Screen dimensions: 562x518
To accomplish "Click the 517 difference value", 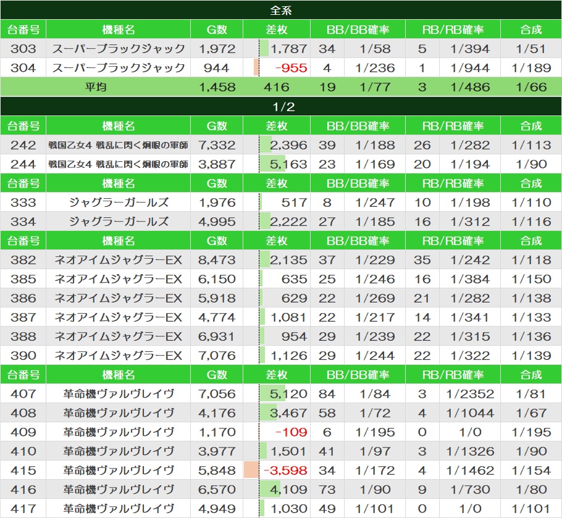I will [294, 203].
